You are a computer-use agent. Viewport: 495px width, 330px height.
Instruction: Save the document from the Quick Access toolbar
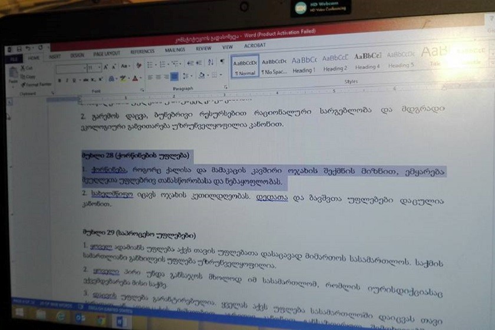(19, 49)
